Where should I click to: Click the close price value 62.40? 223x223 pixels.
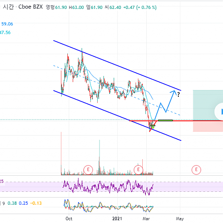(115, 8)
